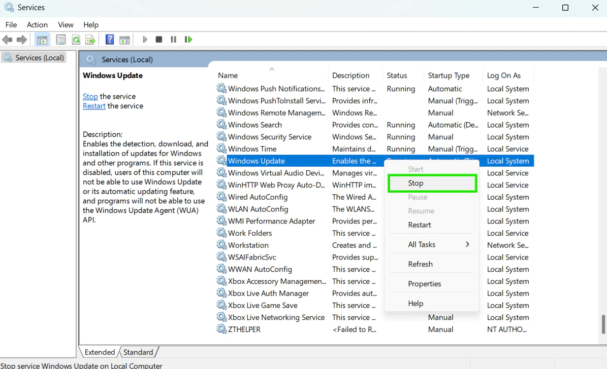The height and width of the screenshot is (369, 607).
Task: Click the Restart the service link
Action: (94, 106)
